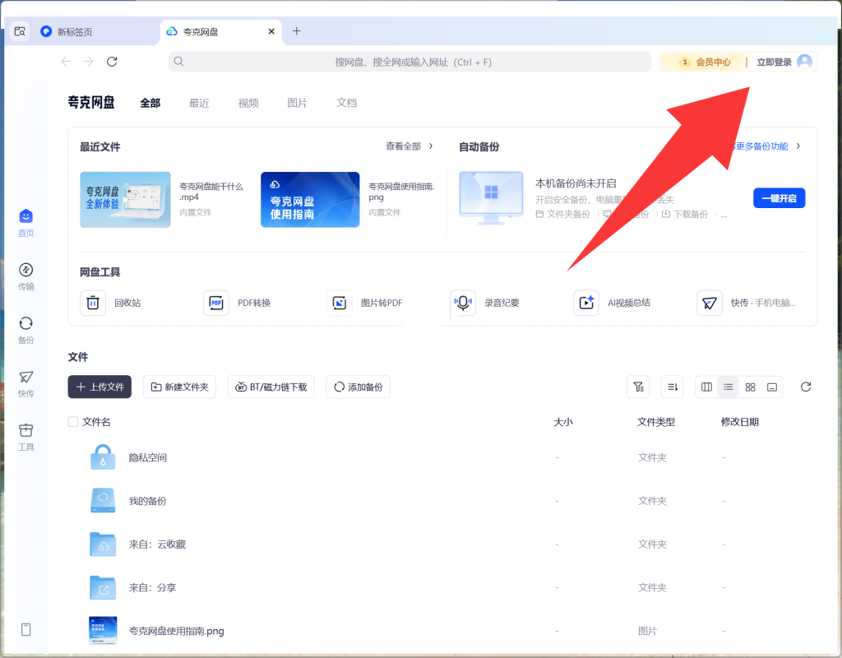Open the 传输 transfer sidebar icon

pyautogui.click(x=25, y=276)
